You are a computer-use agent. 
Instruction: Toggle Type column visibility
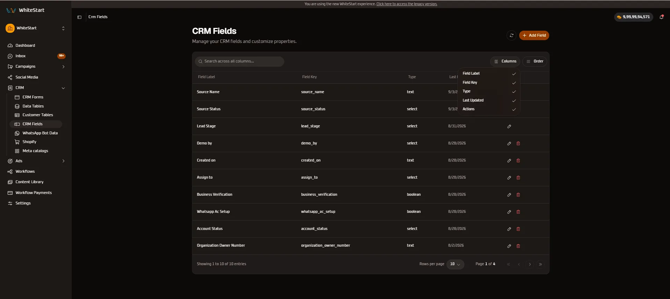click(x=489, y=91)
